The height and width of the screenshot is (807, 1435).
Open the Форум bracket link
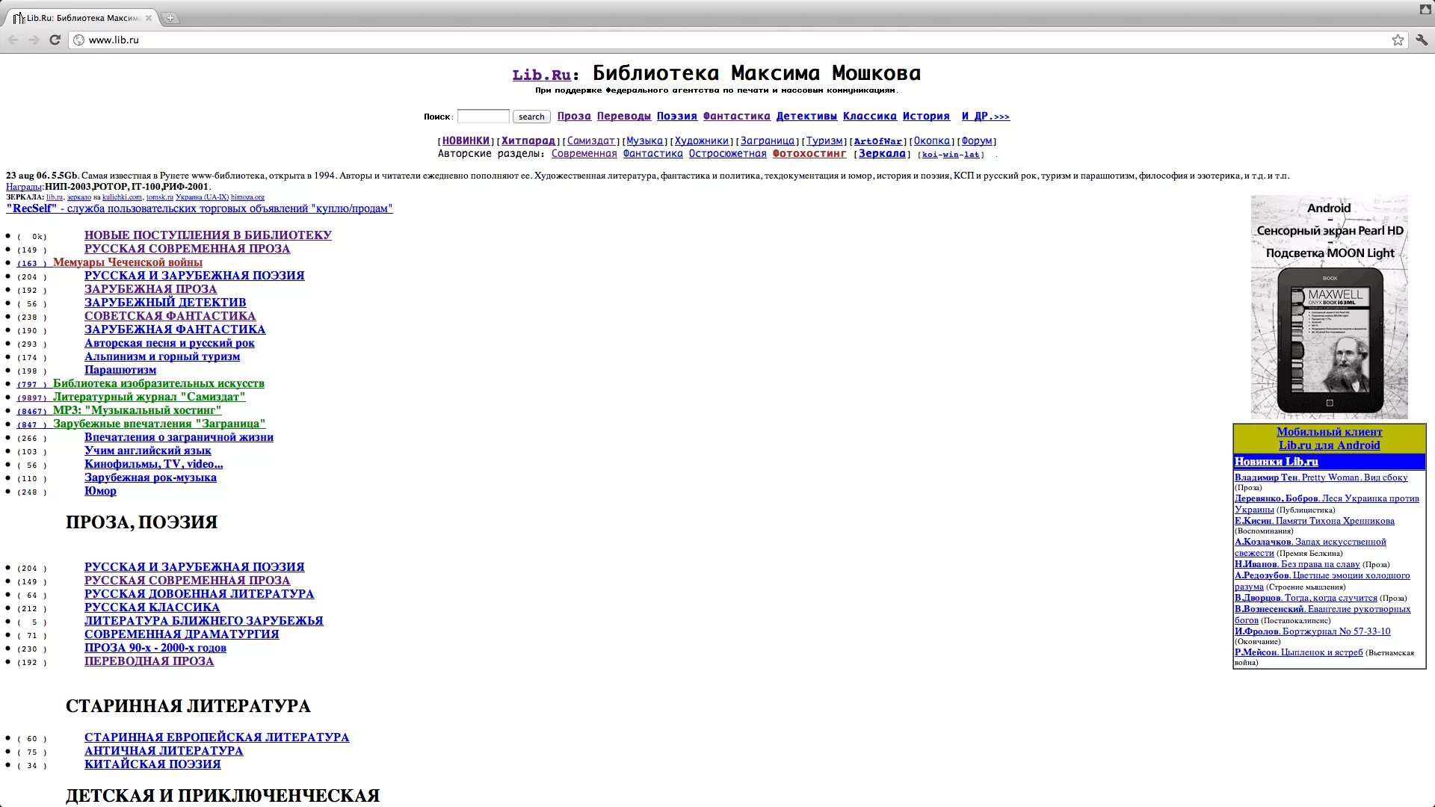(x=977, y=140)
